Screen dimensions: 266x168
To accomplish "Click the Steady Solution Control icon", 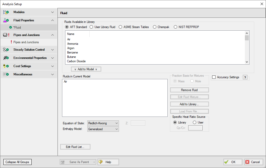I will pyautogui.click(x=6, y=50).
